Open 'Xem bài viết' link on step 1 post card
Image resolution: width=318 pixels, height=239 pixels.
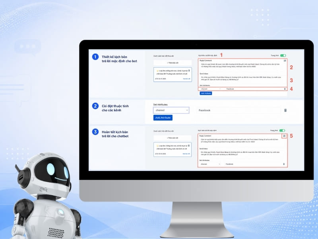(x=186, y=79)
